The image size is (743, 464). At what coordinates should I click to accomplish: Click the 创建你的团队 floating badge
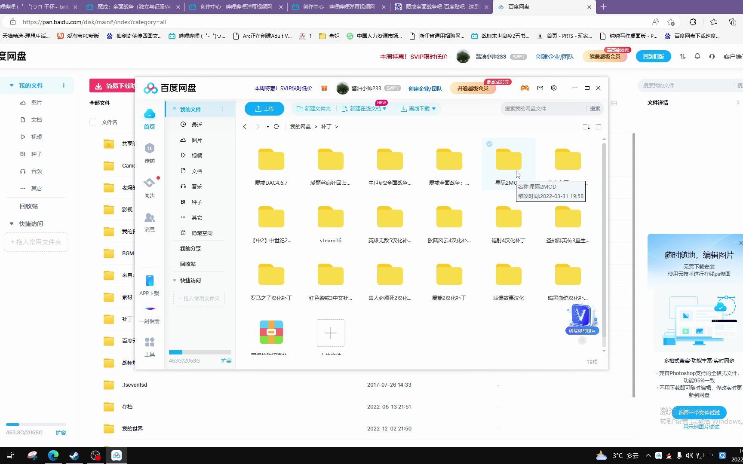[582, 320]
